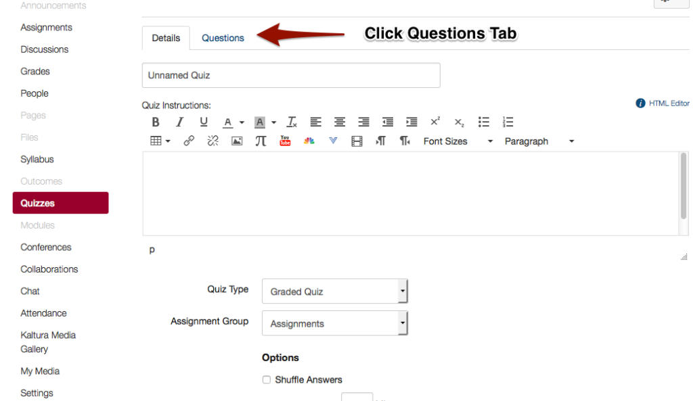Select center text alignment
Viewport: 693px width, 401px height.
(339, 122)
